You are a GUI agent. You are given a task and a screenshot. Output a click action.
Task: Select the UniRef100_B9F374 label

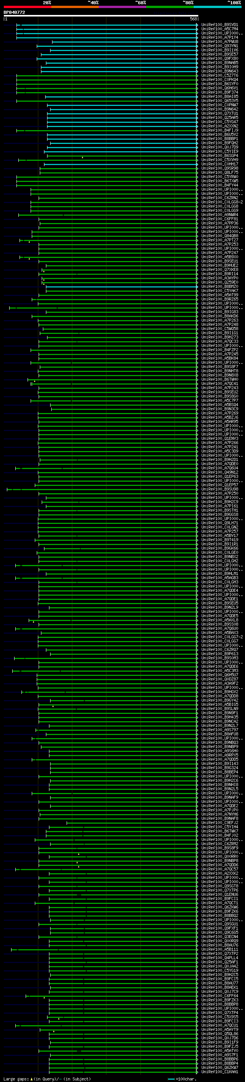(219, 93)
